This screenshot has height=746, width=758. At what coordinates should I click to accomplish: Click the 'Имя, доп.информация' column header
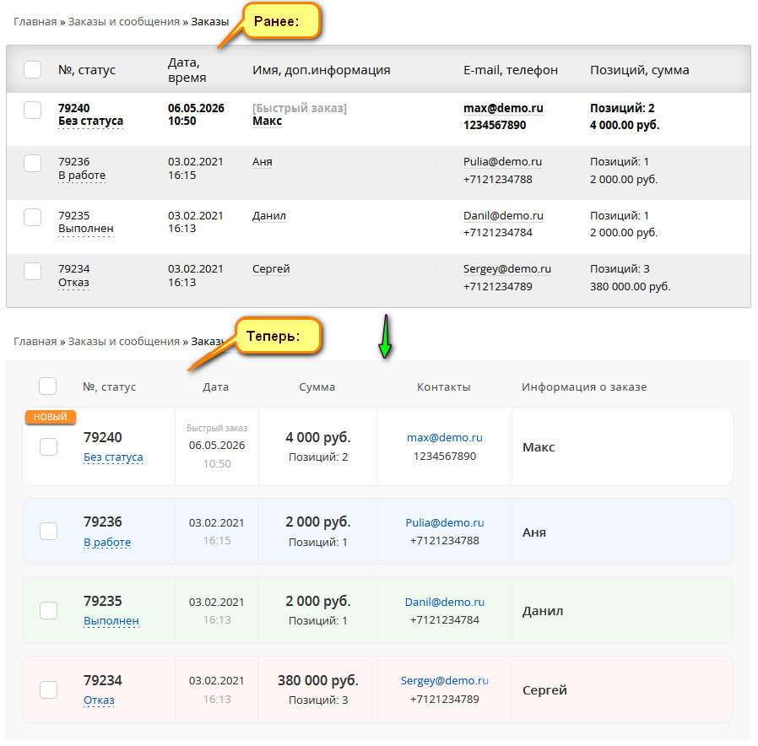tap(321, 70)
